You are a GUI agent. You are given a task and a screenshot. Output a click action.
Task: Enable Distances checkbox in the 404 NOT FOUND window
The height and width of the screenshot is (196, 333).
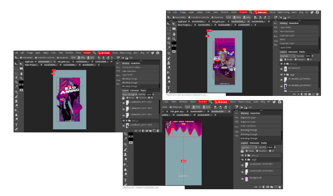(170, 107)
